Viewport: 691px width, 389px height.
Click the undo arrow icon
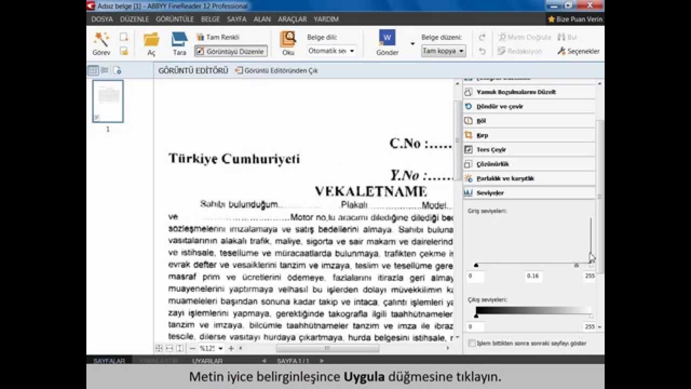click(482, 51)
